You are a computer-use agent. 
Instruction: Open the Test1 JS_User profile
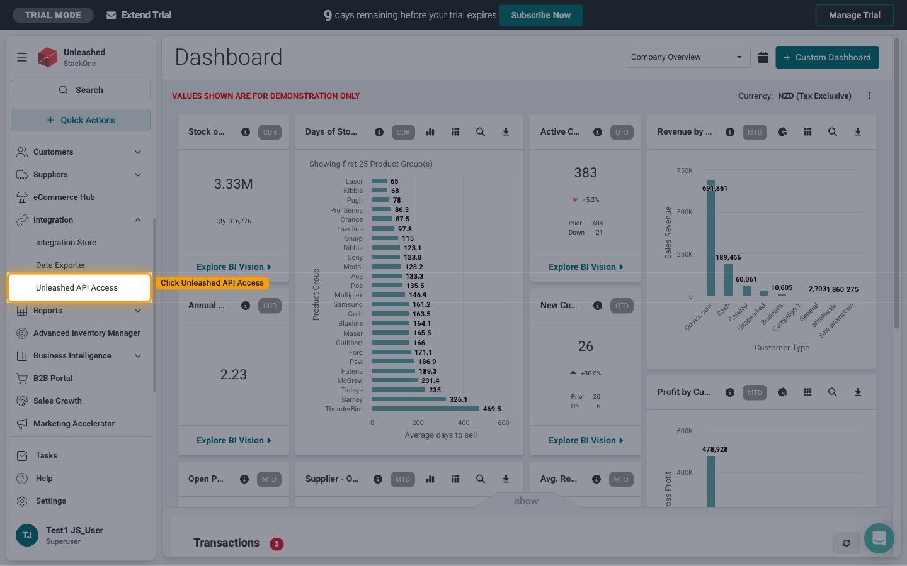click(x=80, y=535)
